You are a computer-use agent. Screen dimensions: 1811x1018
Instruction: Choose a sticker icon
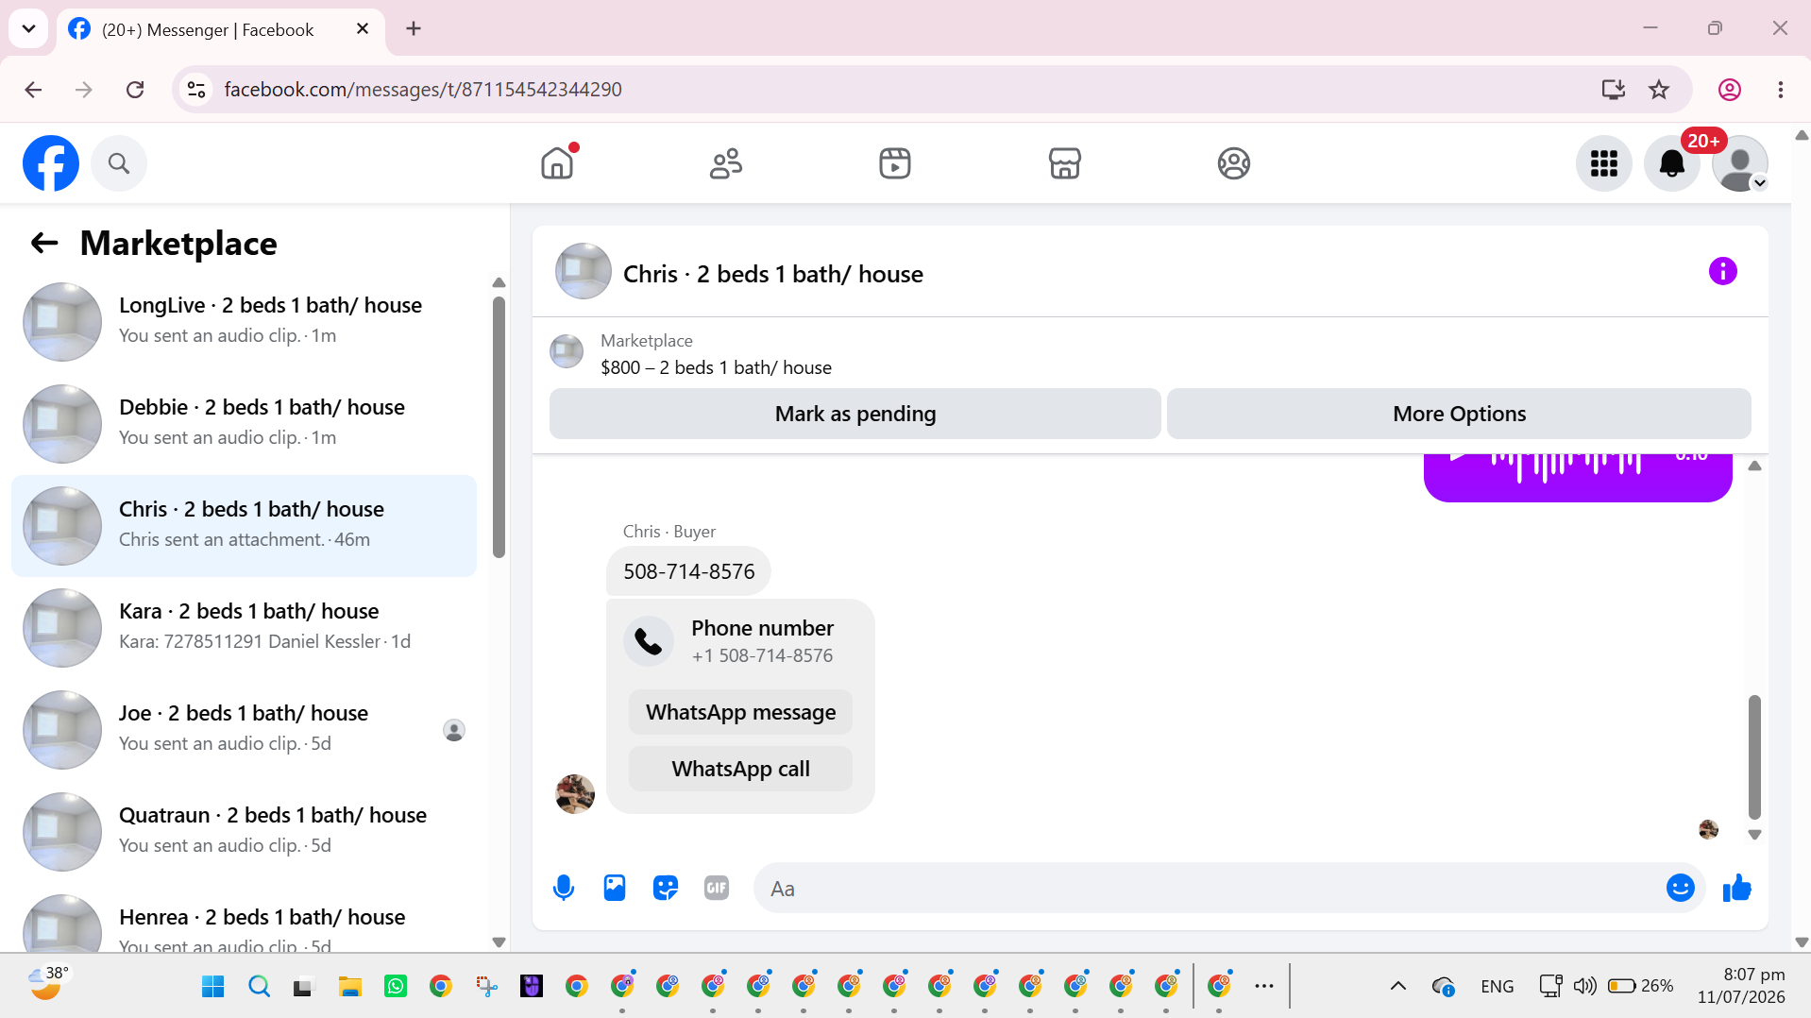(666, 888)
